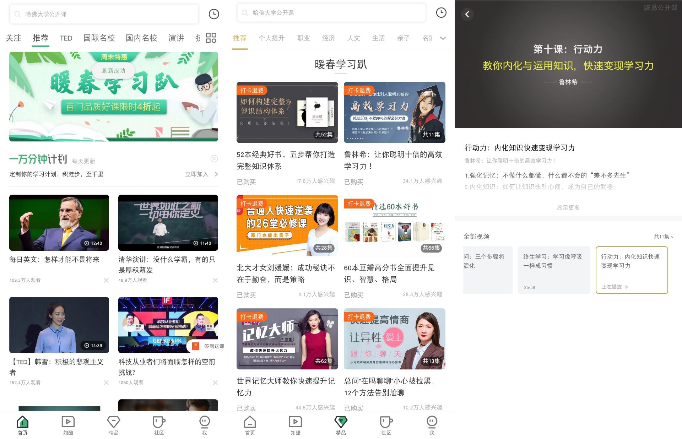Open category grid icon beside tabs
The width and height of the screenshot is (682, 439).
(211, 38)
